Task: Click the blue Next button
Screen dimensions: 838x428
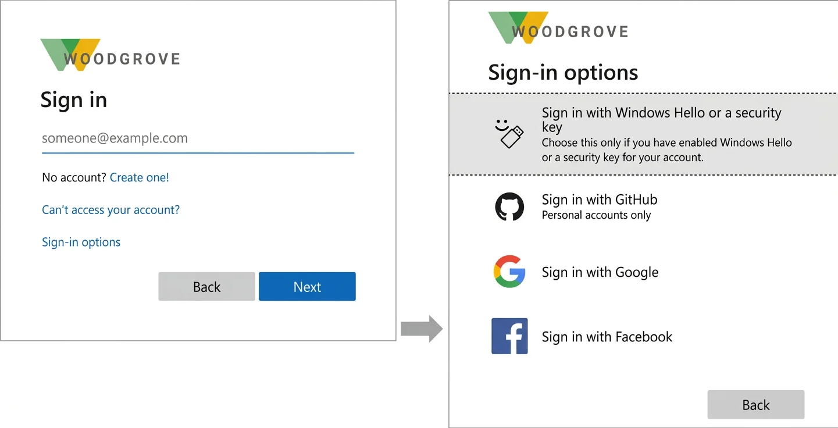Action: (x=307, y=287)
